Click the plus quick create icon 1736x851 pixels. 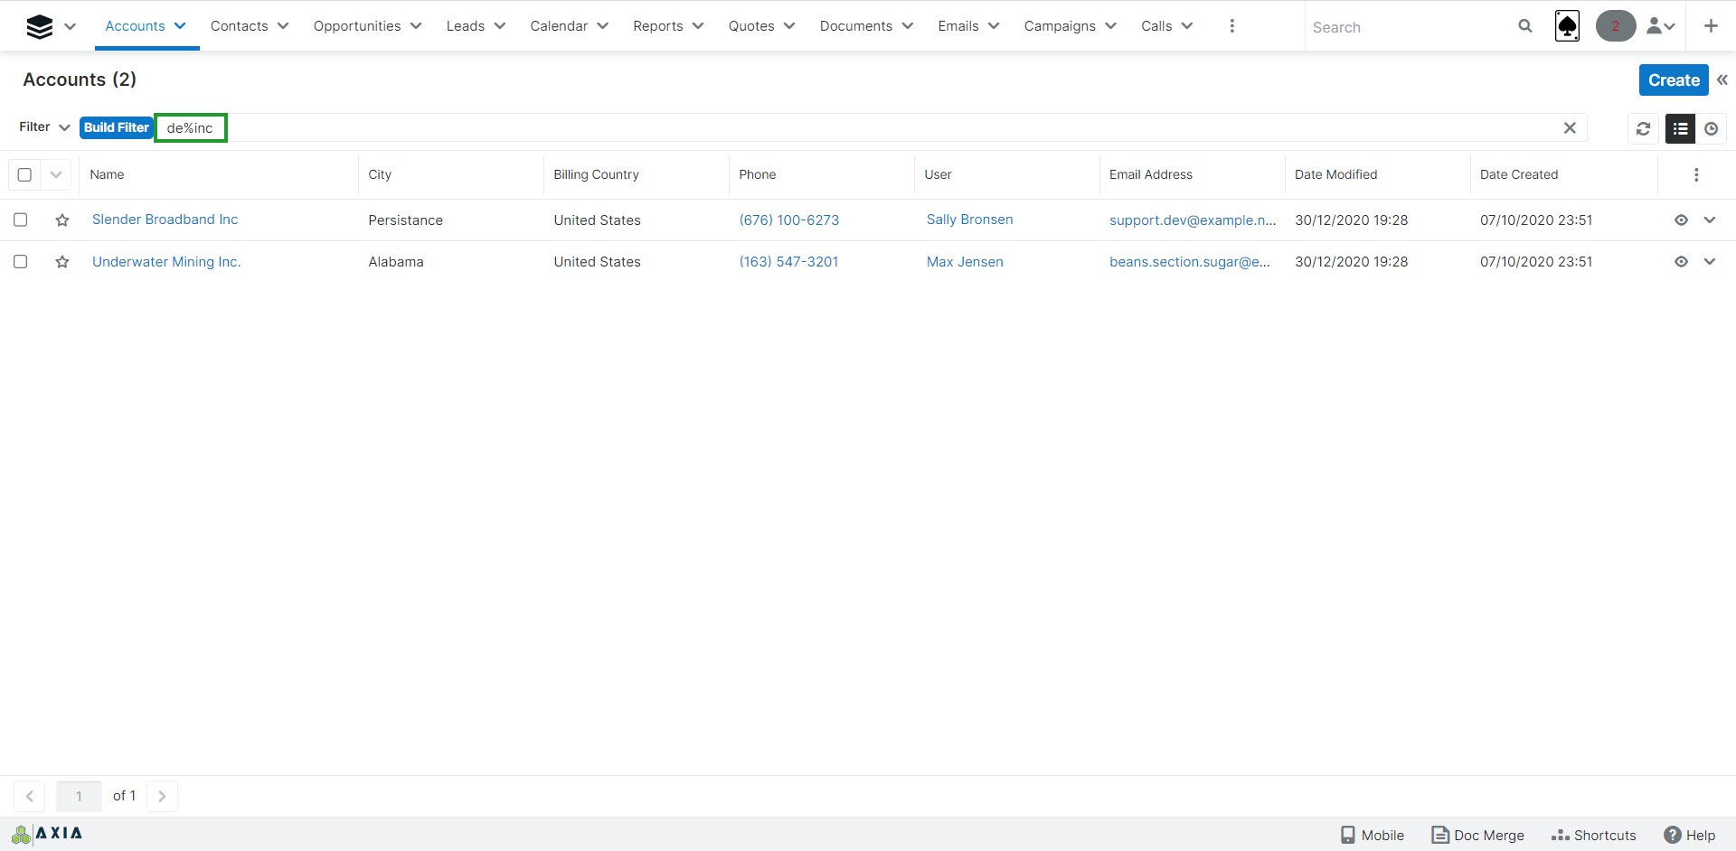point(1711,26)
